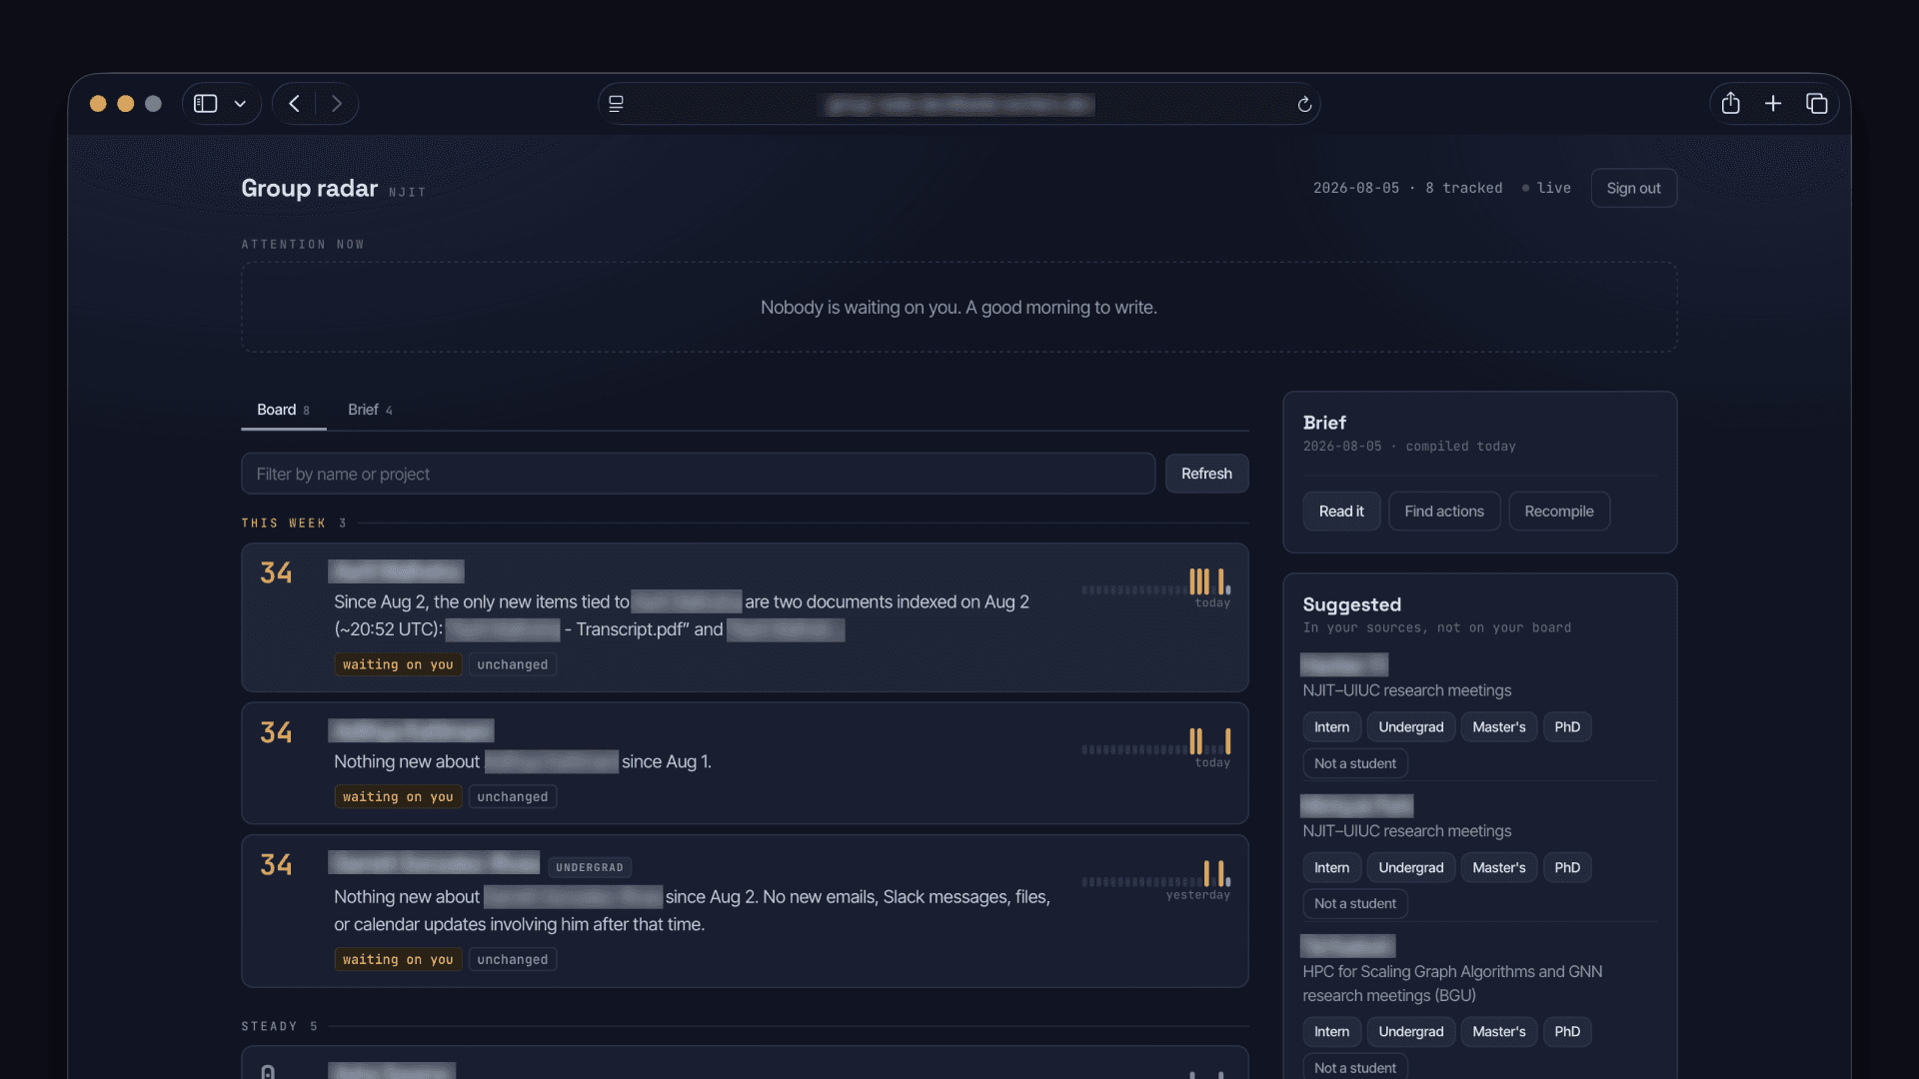Mark the HPC Graph Algorithms suggestion Not a student
This screenshot has width=1919, height=1079.
click(x=1354, y=1067)
